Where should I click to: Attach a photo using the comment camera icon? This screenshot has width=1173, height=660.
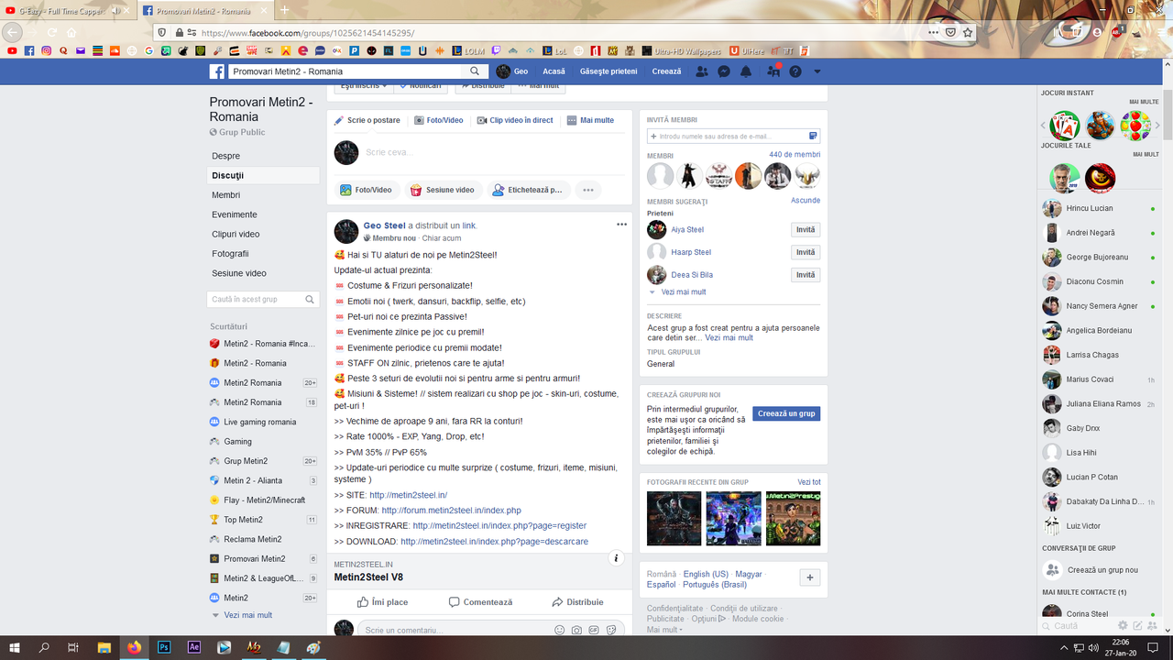pyautogui.click(x=576, y=630)
